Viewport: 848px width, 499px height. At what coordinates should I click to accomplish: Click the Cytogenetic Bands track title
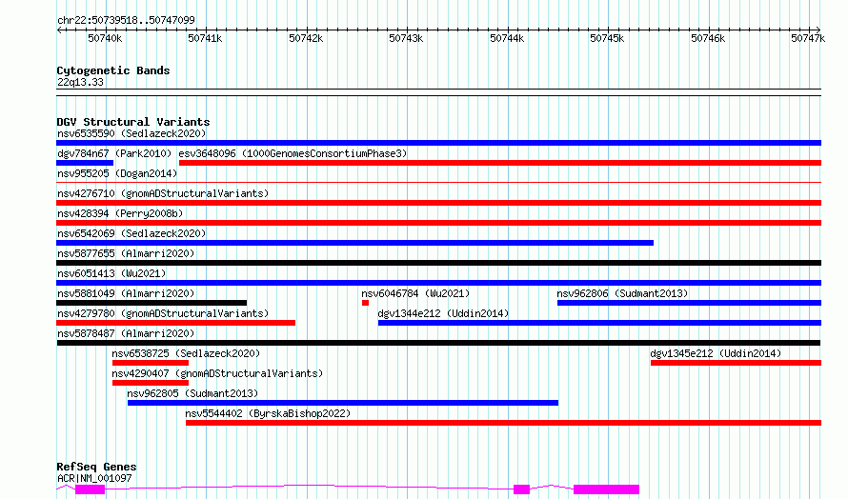click(x=113, y=70)
